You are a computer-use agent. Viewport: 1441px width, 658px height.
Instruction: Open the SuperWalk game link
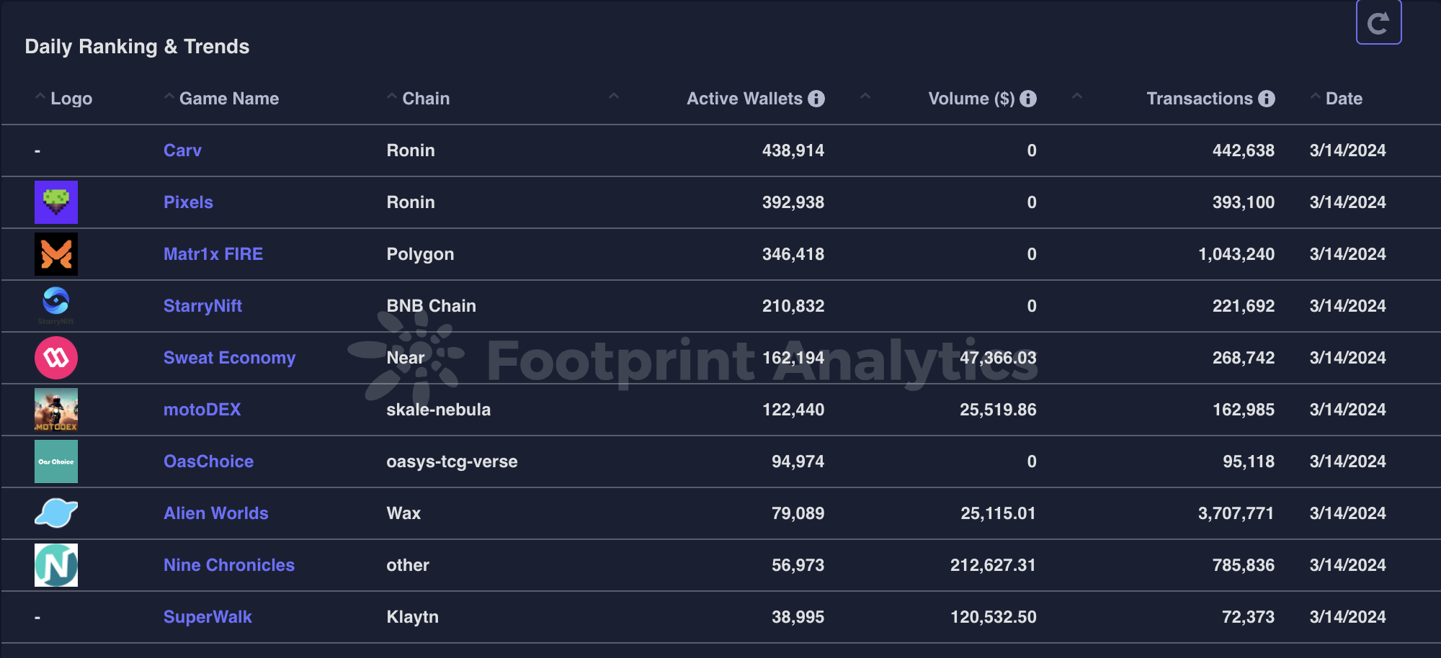point(208,617)
